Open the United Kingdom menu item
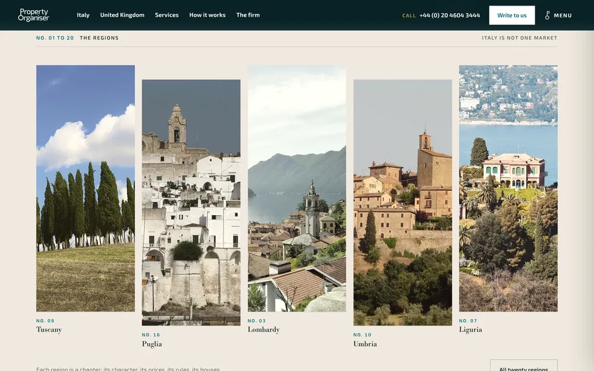Image resolution: width=594 pixels, height=371 pixels. 122,15
